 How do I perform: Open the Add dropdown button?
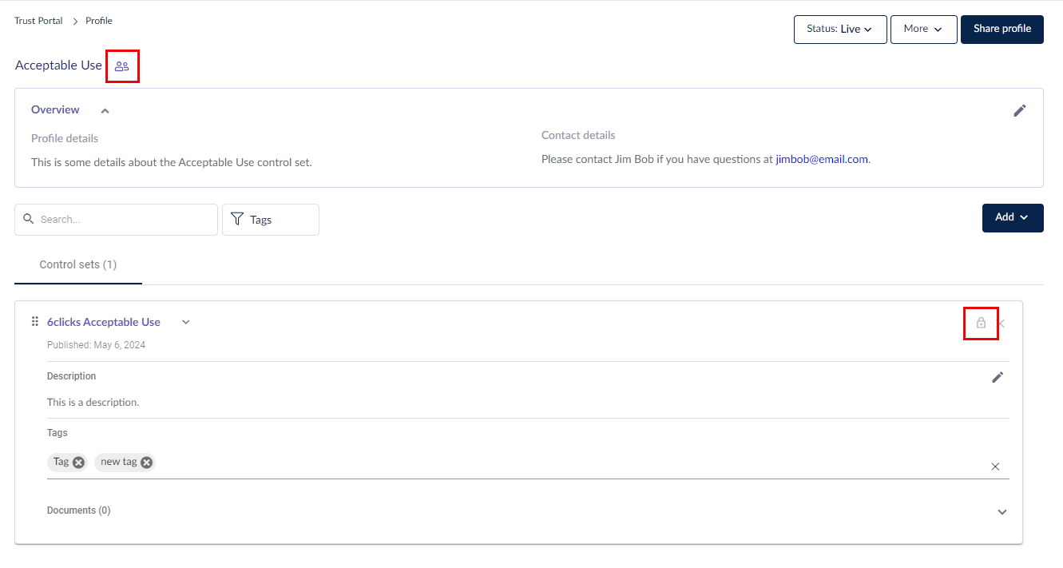coord(1013,217)
